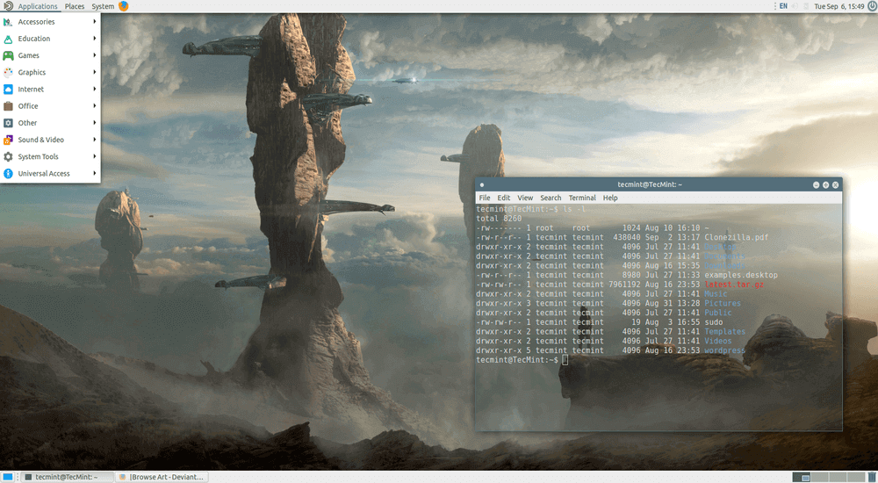878x483 pixels.
Task: Open the Places menu
Action: [74, 6]
